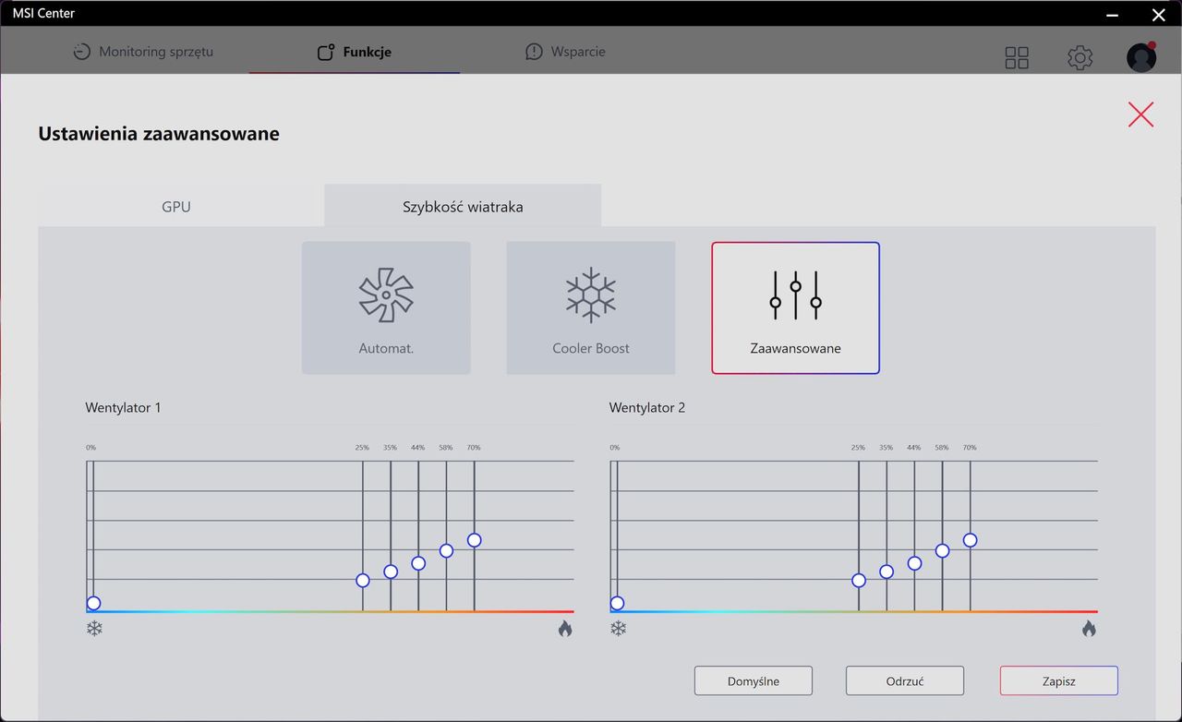
Task: Click Wentylator 2 slider handle at 70%
Action: [x=971, y=540]
